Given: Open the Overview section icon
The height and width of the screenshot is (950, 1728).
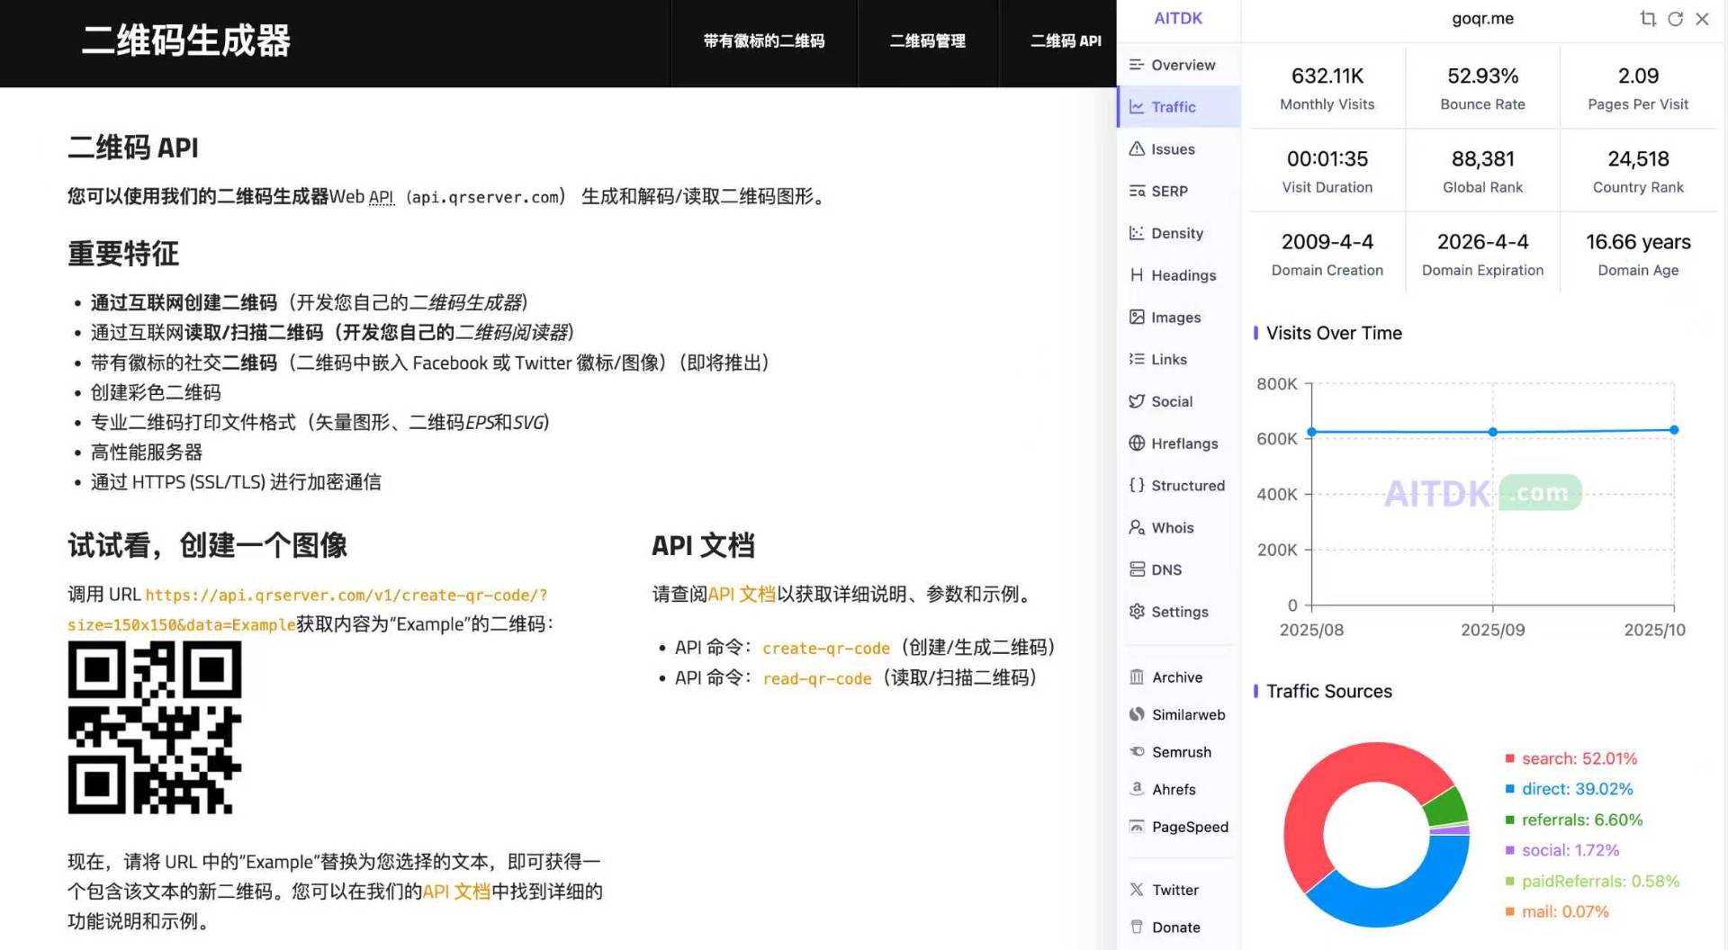Looking at the screenshot, I should click(1137, 65).
